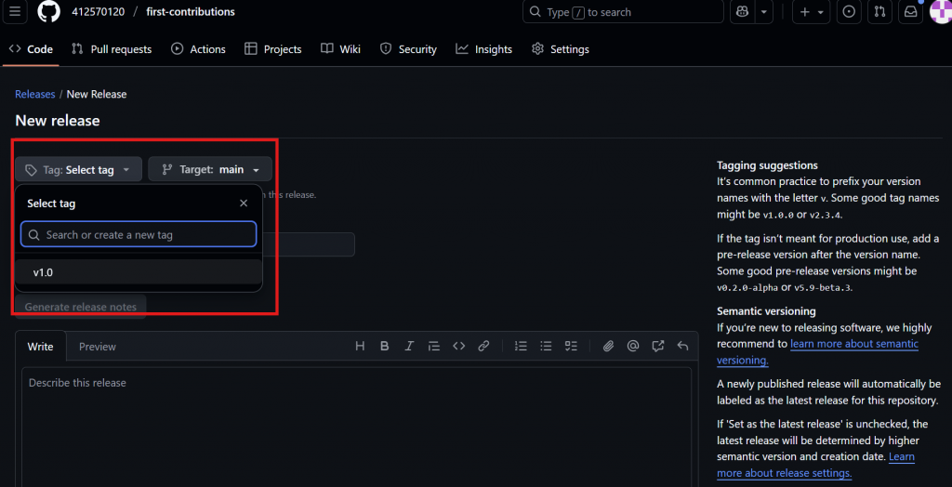Screen dimensions: 952x487
Task: Switch to the Preview editor tab
Action: click(x=97, y=346)
